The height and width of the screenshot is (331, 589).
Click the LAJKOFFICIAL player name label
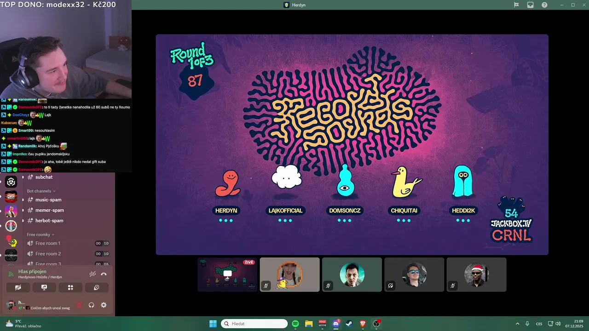pyautogui.click(x=285, y=211)
